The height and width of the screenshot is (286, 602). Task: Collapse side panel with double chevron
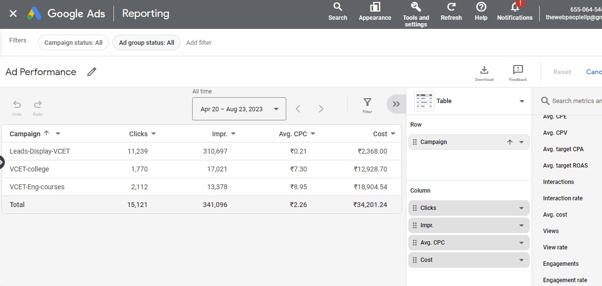click(x=396, y=104)
